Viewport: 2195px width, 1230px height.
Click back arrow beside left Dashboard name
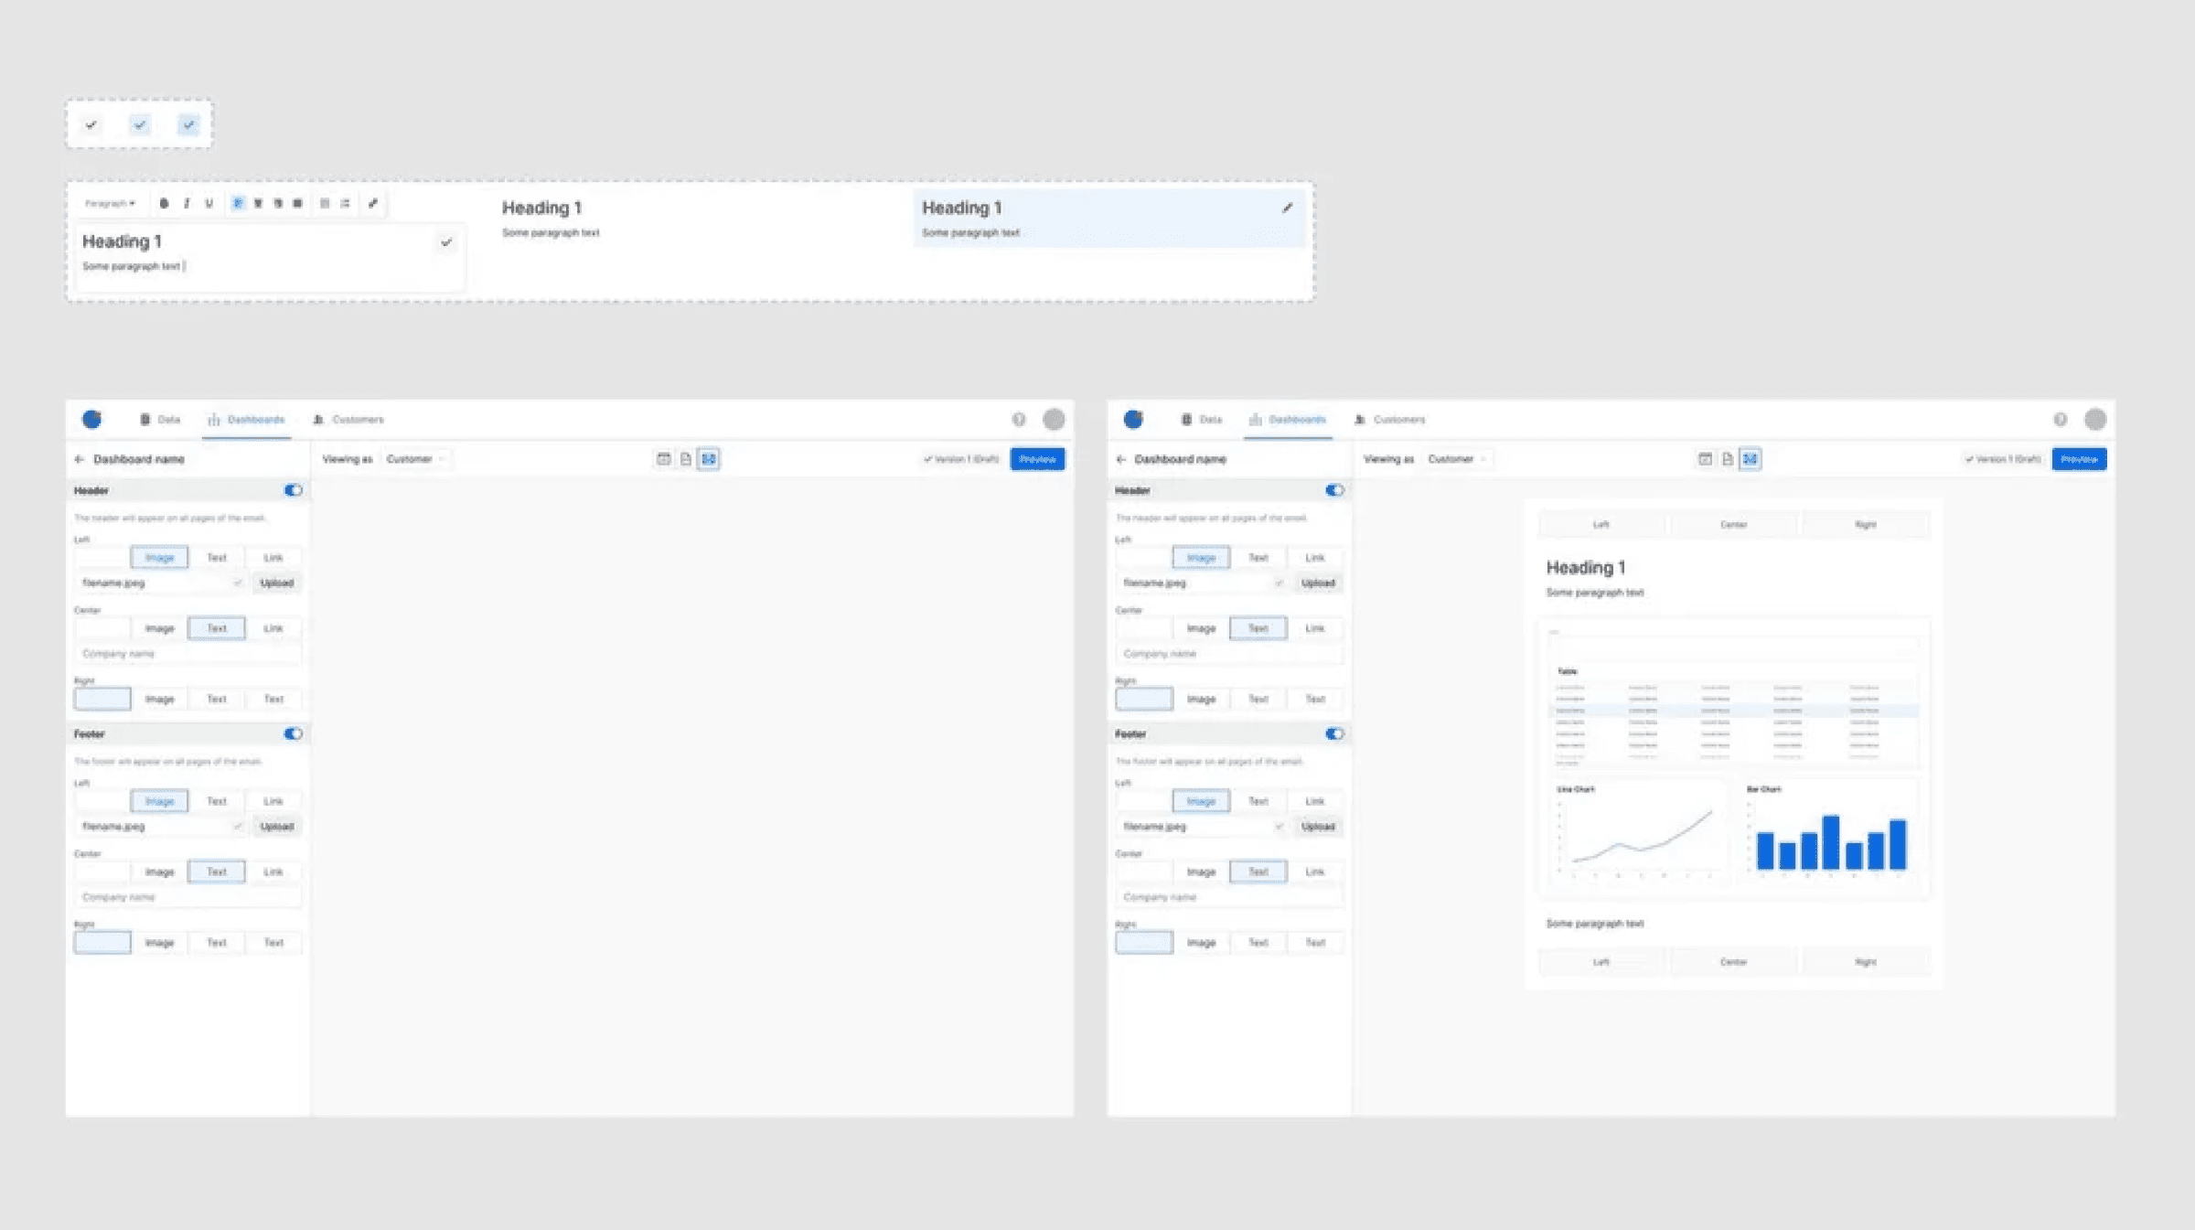pyautogui.click(x=80, y=459)
